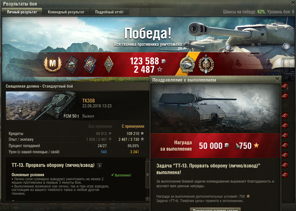Select the 'Личный результат' tab
Image resolution: width=296 pixels, height=211 pixels.
coord(22,12)
